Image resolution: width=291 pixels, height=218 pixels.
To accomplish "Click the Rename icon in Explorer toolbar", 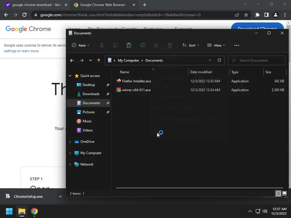I will 143,45.
